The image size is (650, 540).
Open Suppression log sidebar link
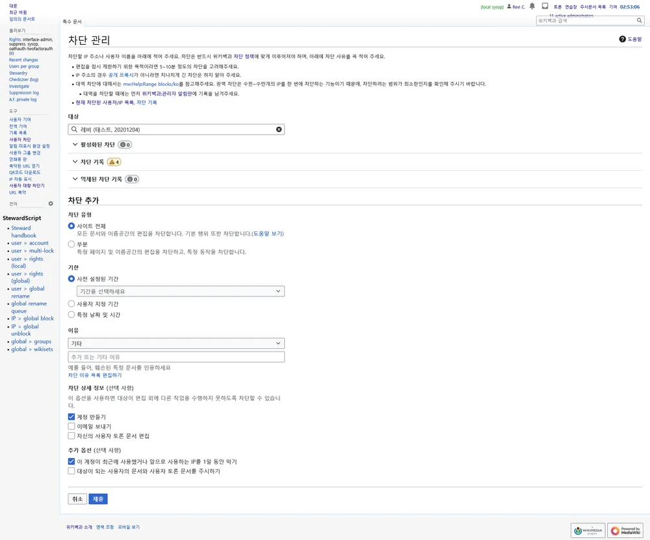coord(24,93)
